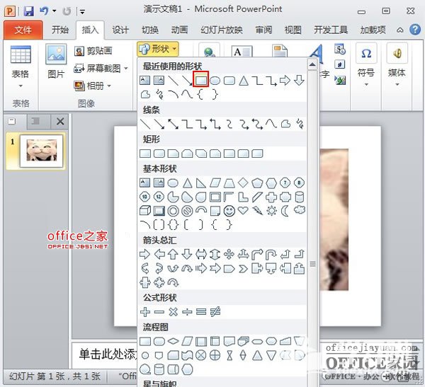The image size is (425, 387).
Task: Select the double-arrow line in 线条
Action: [x=173, y=124]
